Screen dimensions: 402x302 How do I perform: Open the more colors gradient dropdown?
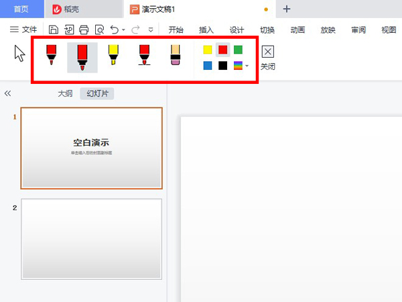(241, 65)
